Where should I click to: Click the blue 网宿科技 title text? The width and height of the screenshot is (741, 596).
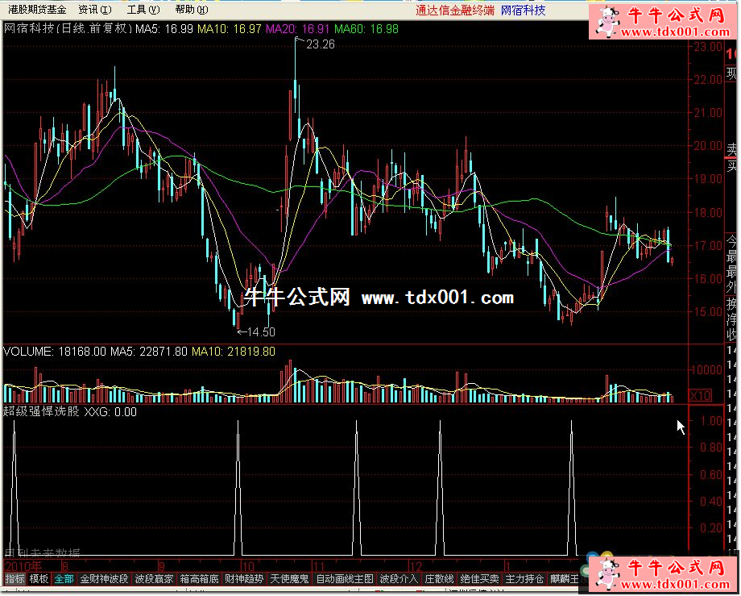[524, 10]
